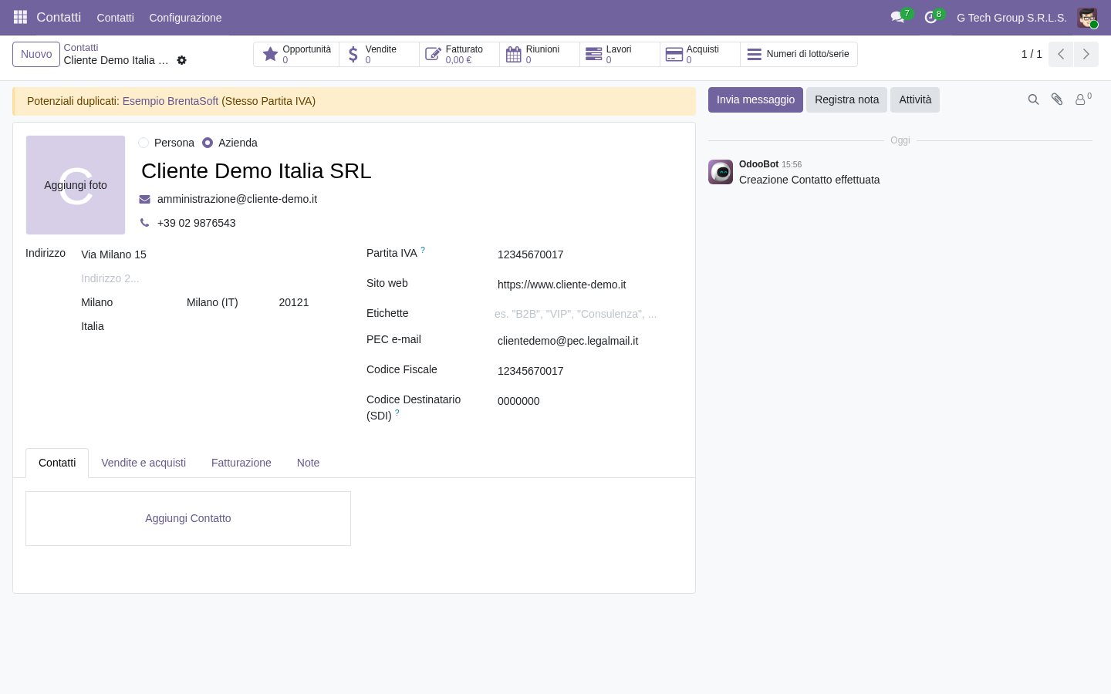This screenshot has width=1111, height=694.
Task: Click the Attività button
Action: tap(915, 99)
